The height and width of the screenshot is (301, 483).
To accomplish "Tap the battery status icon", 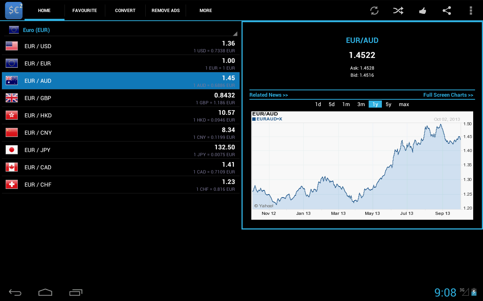I will [x=474, y=292].
